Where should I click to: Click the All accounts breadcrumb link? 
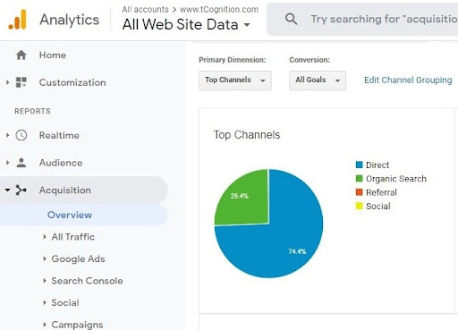(145, 10)
